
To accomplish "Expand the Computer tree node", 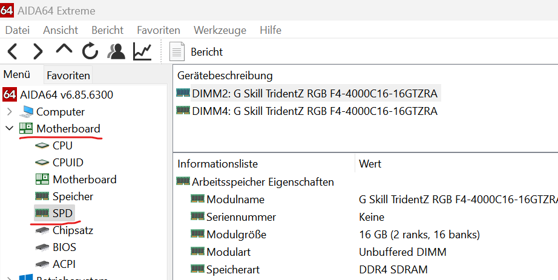I will pyautogui.click(x=10, y=112).
